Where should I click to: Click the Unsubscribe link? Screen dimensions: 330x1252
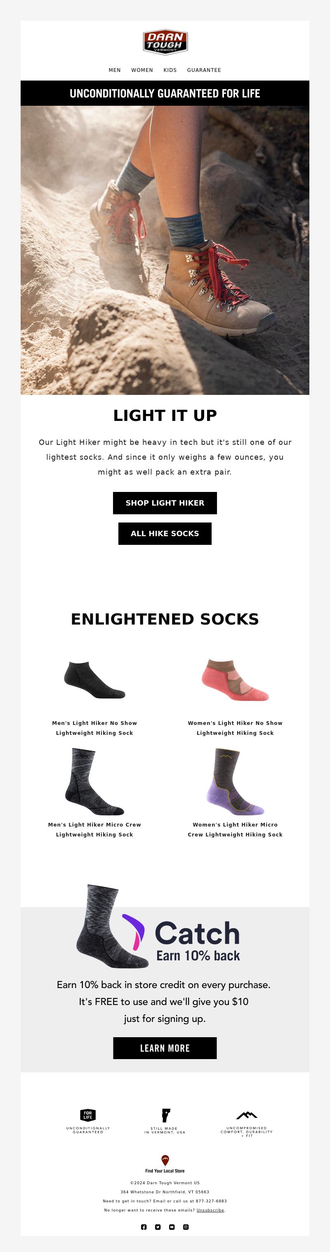tap(210, 1210)
